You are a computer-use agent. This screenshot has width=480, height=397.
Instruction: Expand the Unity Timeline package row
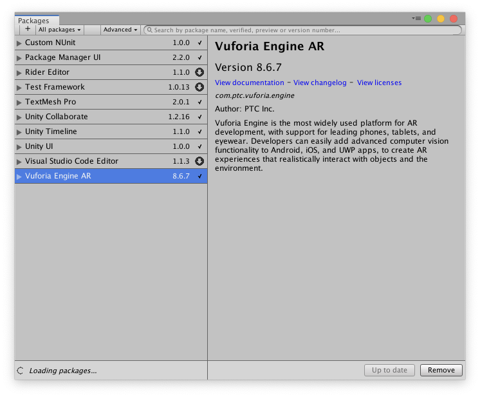[x=19, y=132]
